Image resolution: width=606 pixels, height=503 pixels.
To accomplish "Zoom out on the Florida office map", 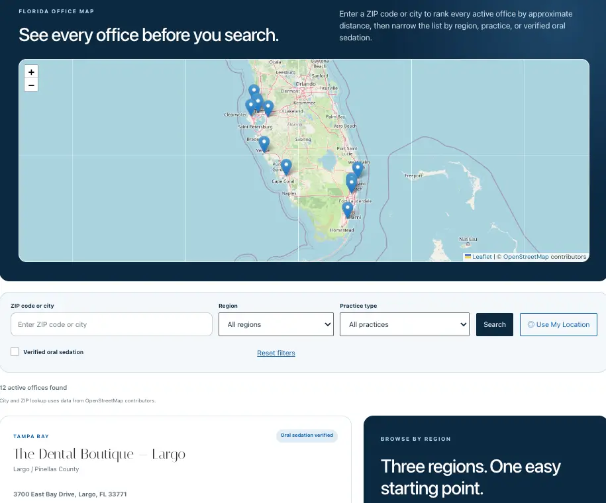I will click(31, 85).
